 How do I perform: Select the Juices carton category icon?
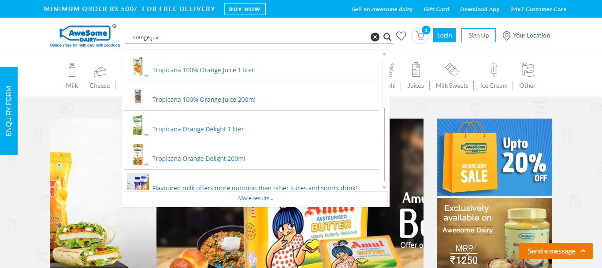(x=416, y=70)
